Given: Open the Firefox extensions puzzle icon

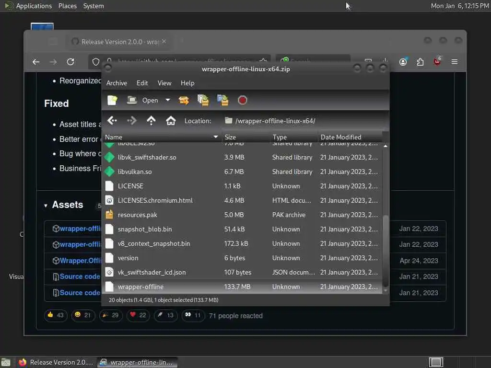Looking at the screenshot, I should point(420,62).
